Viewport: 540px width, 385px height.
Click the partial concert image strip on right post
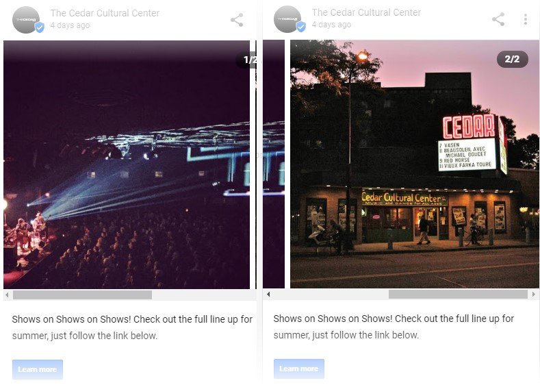(274, 164)
